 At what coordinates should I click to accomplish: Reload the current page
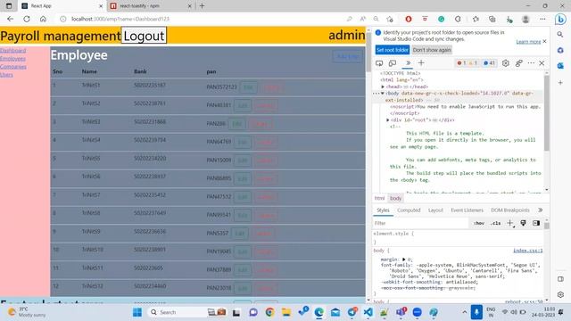[x=27, y=19]
